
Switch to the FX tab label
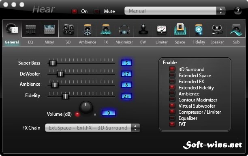click(106, 42)
